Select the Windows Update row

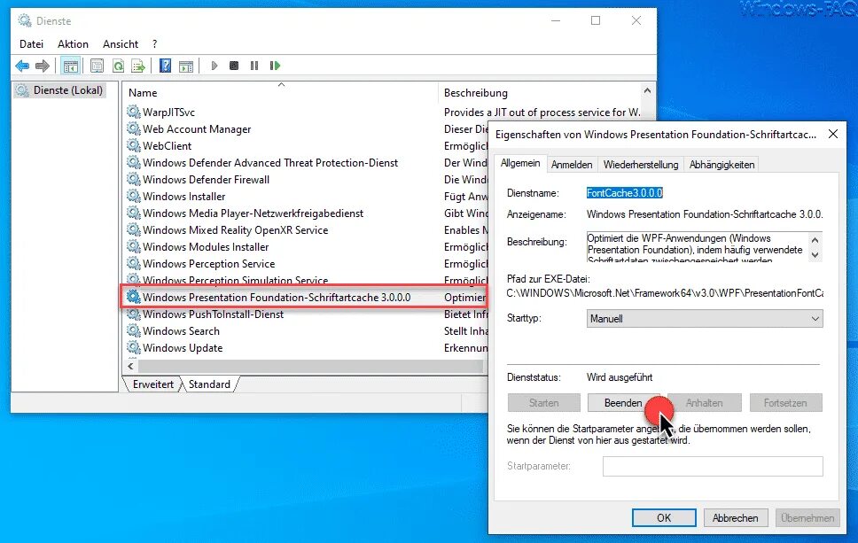point(305,348)
